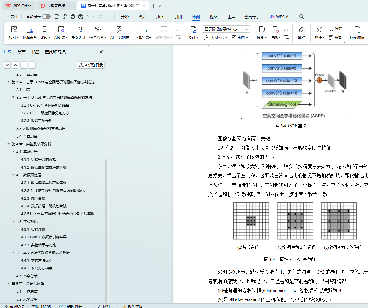Click the print icon in quick access bar
Viewport: 368px width, 308px height.
(x=73, y=16)
